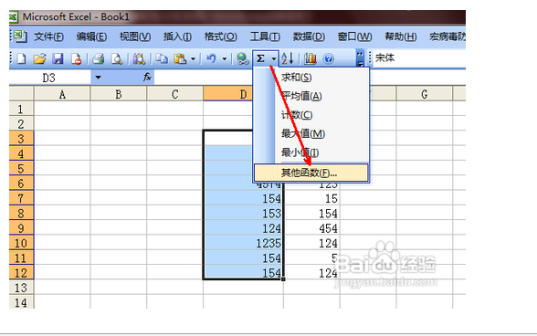Image resolution: width=537 pixels, height=336 pixels.
Task: Print the sheet using the printer icon
Action: click(x=99, y=59)
